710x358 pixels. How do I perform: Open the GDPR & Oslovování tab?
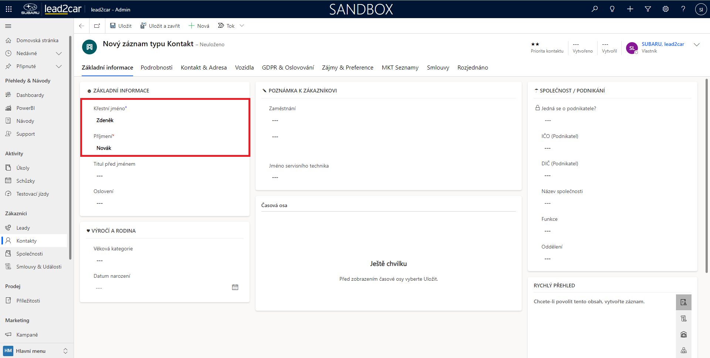288,68
